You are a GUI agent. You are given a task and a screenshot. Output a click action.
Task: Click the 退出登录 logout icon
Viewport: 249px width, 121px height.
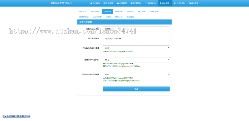point(189,3)
